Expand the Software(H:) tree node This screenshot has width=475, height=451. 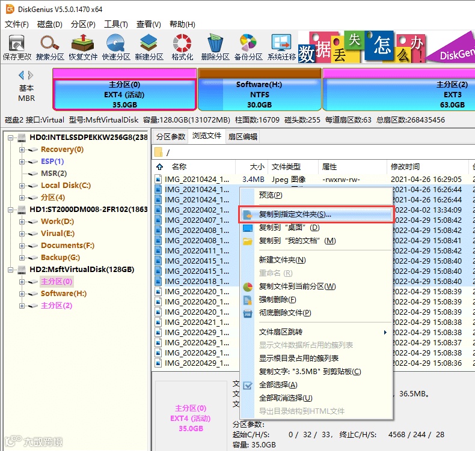22,294
